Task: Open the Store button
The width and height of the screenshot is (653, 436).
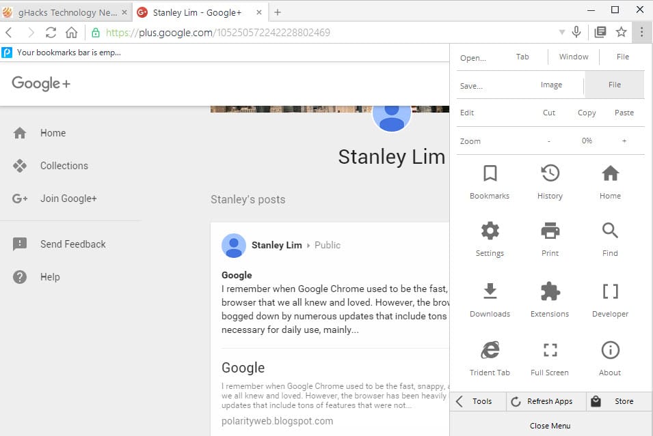Action: pyautogui.click(x=619, y=401)
